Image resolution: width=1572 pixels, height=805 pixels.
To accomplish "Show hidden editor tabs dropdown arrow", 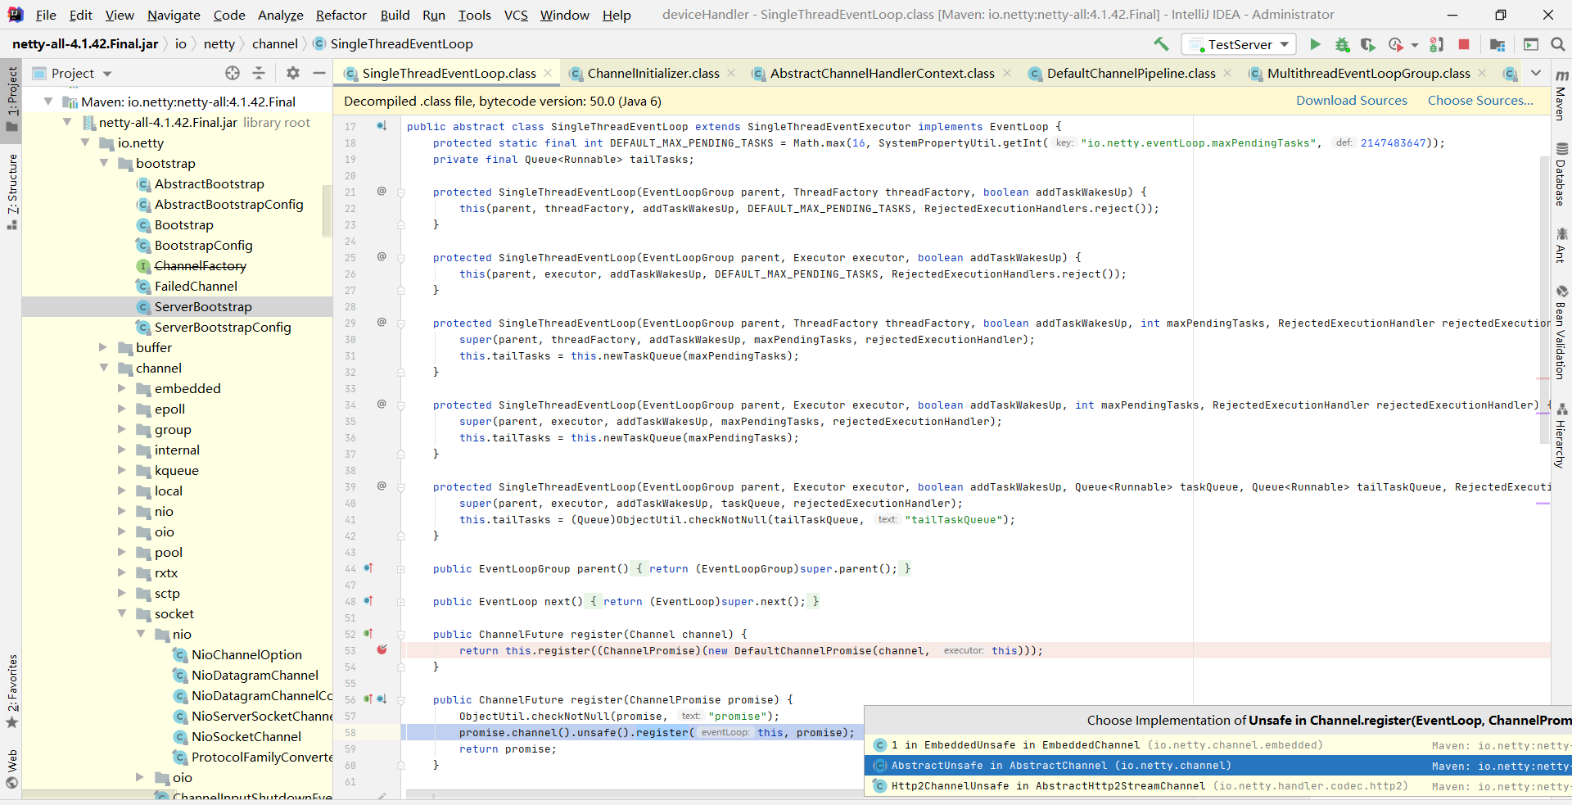I will pos(1536,73).
